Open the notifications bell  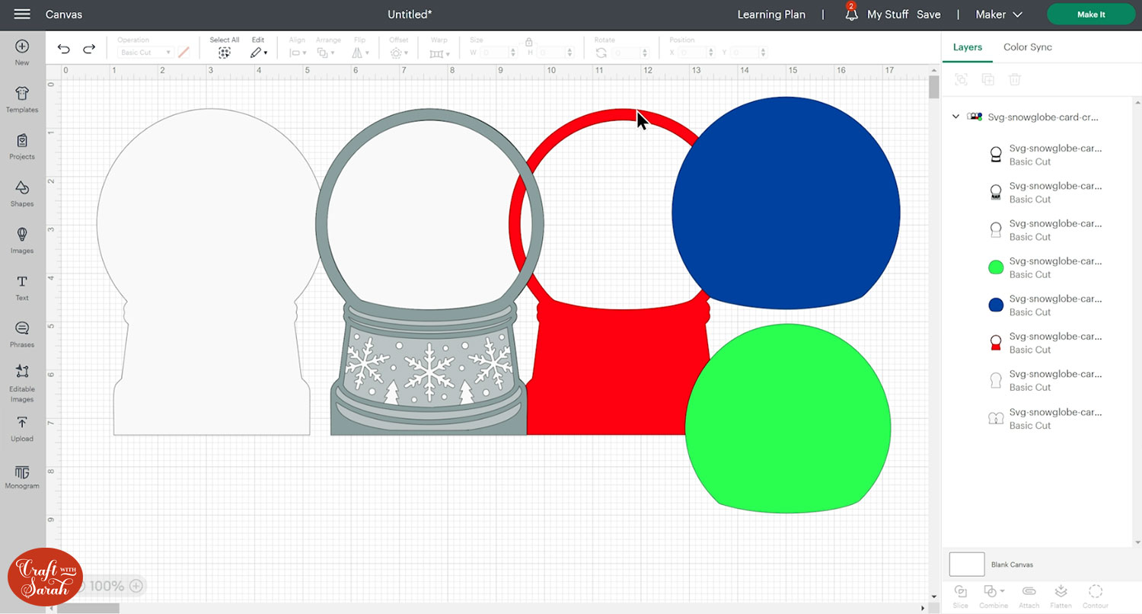point(851,14)
